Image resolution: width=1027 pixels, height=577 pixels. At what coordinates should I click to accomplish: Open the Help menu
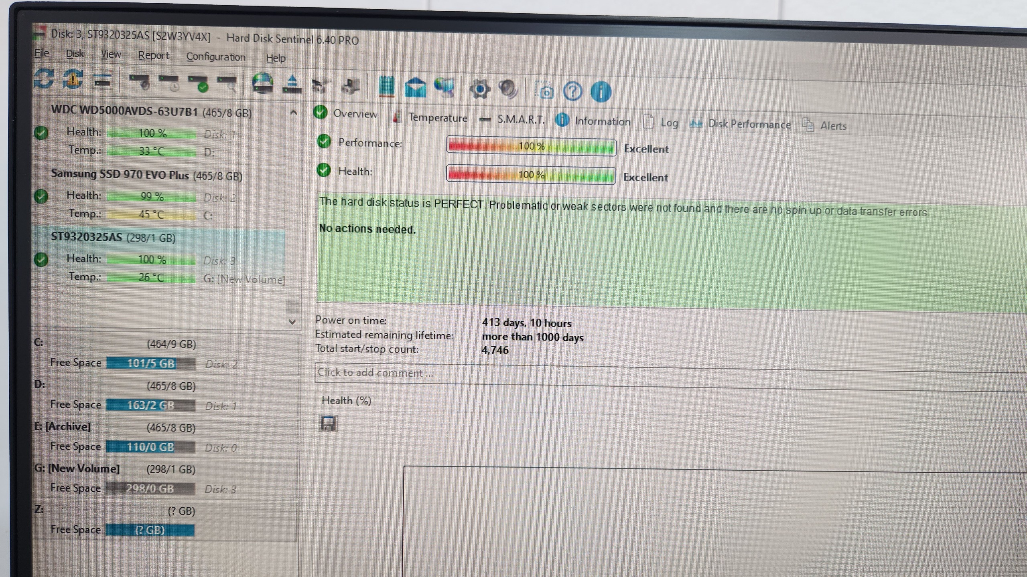(x=276, y=58)
